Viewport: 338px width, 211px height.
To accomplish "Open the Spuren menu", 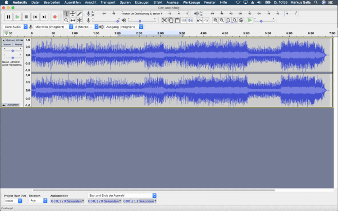I will (x=125, y=2).
